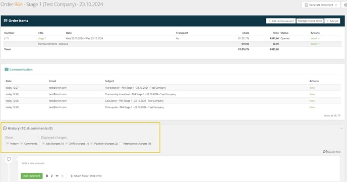Open the Stage 1 title link
This screenshot has width=347, height=182.
(x=42, y=38)
